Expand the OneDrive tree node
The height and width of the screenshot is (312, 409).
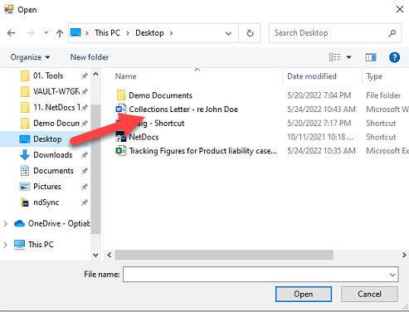coord(5,223)
